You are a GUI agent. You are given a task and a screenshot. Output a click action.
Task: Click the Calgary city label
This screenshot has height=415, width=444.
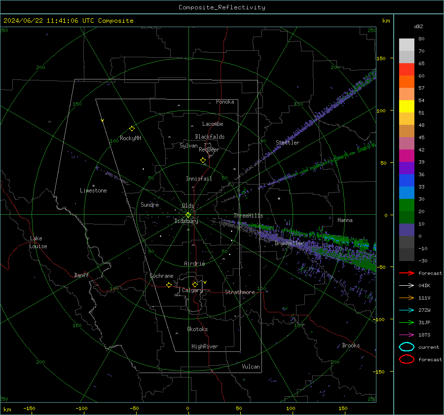pyautogui.click(x=192, y=290)
